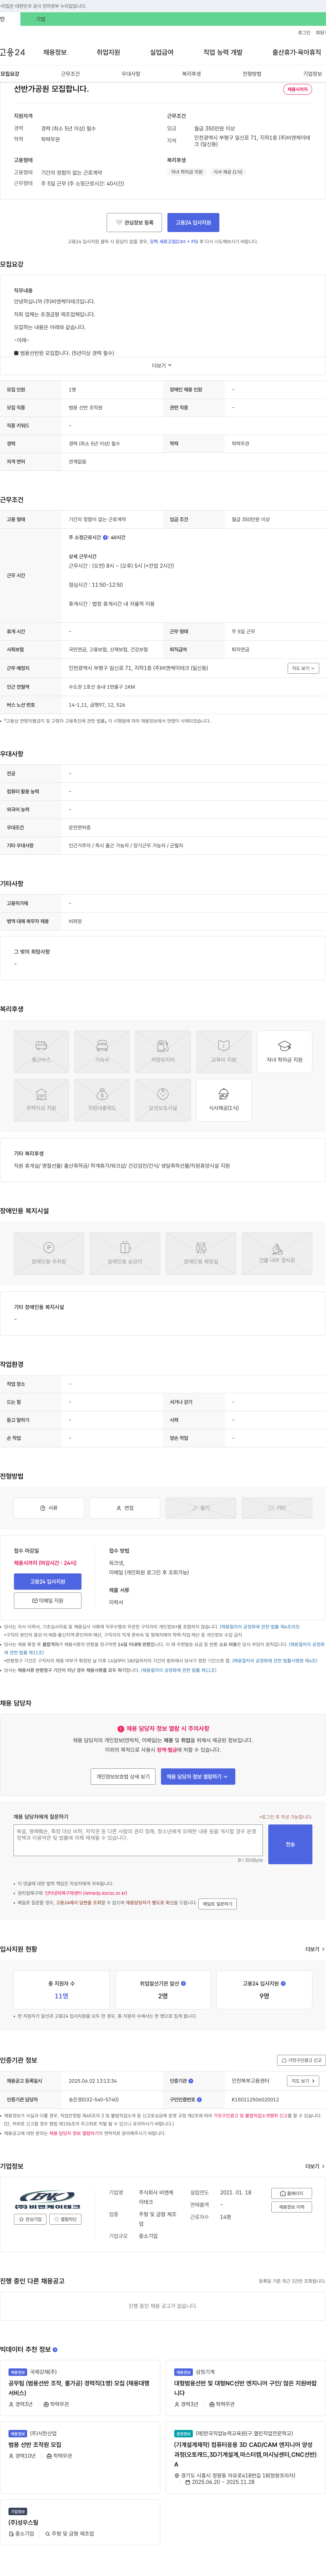Open the 취업지원 menu
The image size is (326, 2576).
[x=108, y=52]
